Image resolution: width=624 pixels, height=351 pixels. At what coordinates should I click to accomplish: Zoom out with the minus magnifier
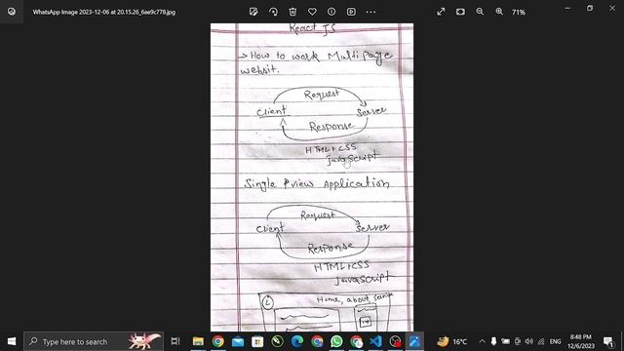pos(480,12)
